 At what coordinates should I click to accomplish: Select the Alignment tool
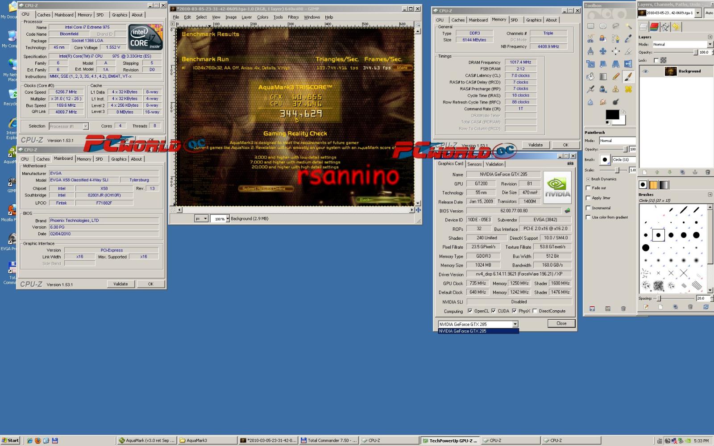coord(615,51)
